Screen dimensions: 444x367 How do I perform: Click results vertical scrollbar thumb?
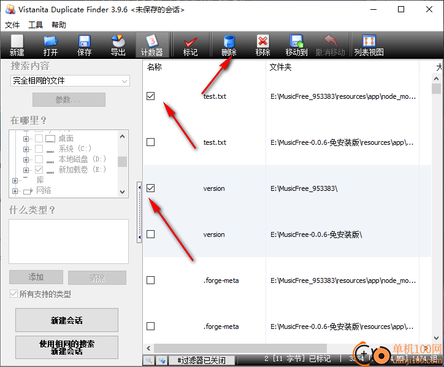coord(437,88)
